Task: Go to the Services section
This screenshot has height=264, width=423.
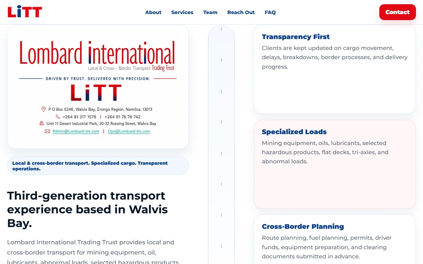Action: tap(182, 12)
